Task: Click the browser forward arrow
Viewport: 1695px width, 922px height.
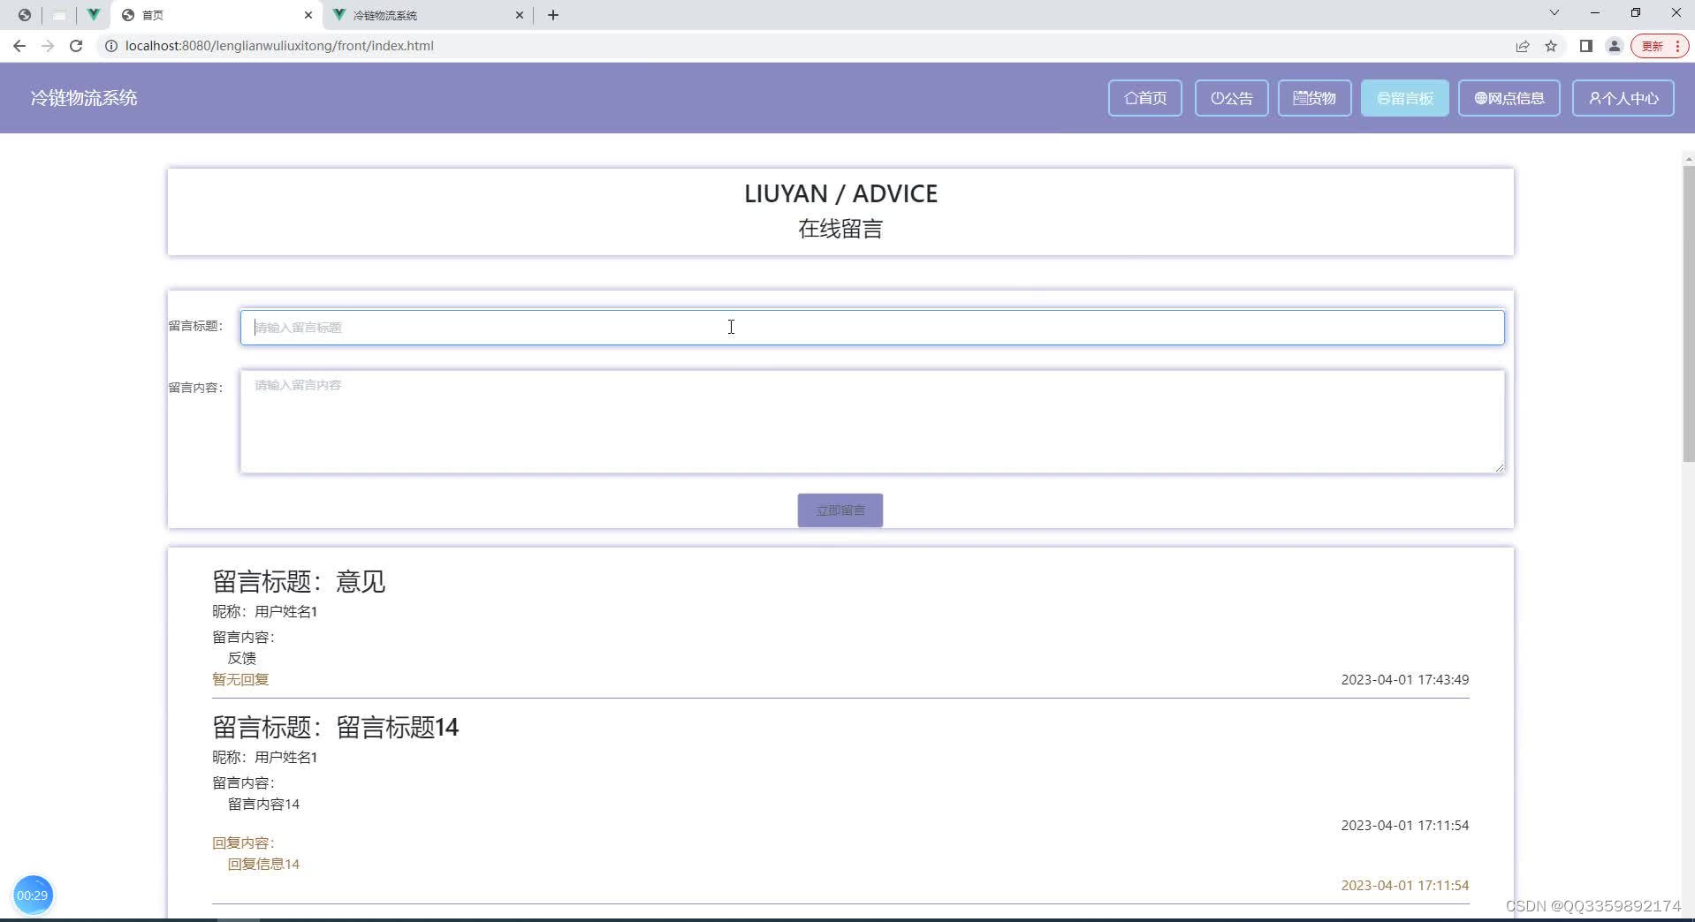Action: pyautogui.click(x=48, y=46)
